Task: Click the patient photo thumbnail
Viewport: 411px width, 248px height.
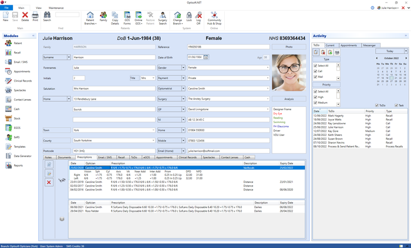Action: click(x=289, y=73)
